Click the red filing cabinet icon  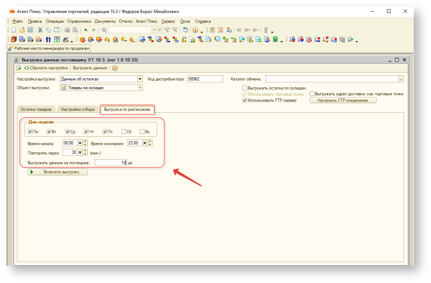point(14,39)
